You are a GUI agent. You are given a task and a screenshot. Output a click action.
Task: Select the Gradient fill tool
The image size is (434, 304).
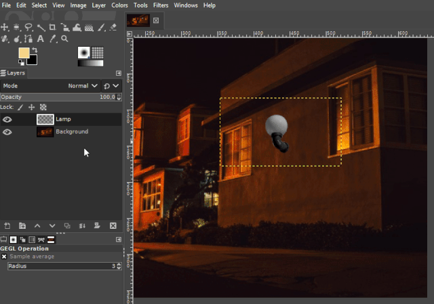[x=89, y=27]
